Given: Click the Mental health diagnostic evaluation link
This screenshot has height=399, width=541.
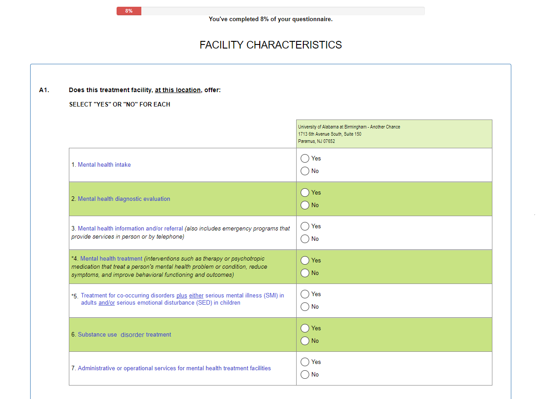Looking at the screenshot, I should click(x=124, y=199).
